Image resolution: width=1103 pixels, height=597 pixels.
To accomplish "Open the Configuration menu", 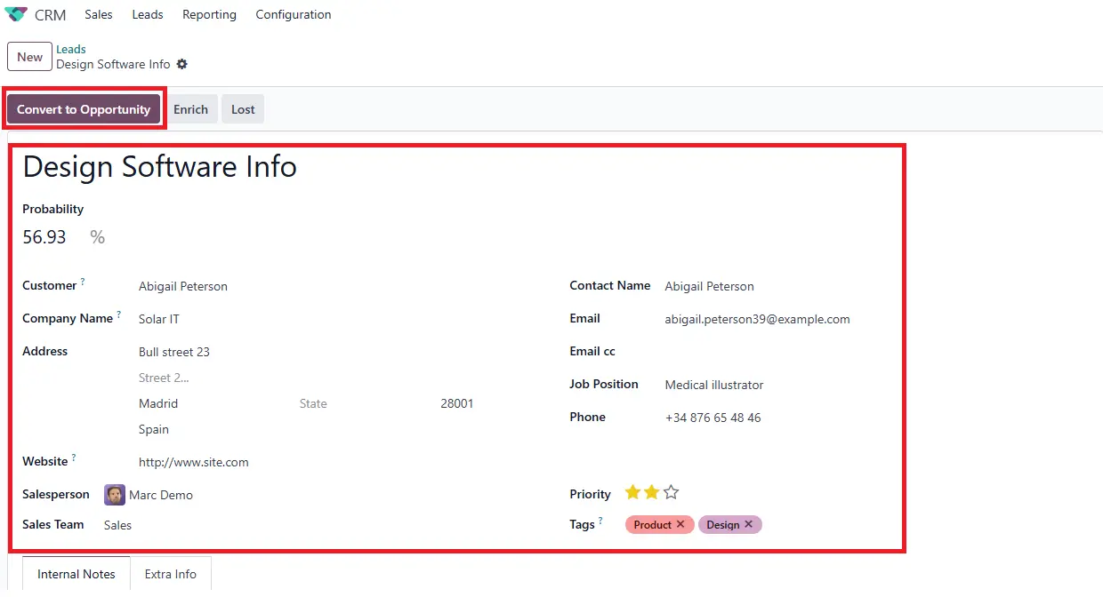I will (294, 14).
